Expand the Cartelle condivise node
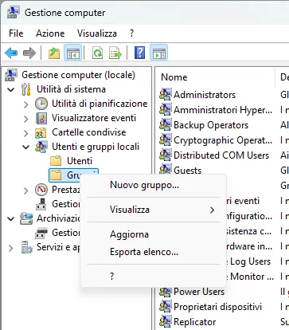Screen dimensions: 289x330 25,133
